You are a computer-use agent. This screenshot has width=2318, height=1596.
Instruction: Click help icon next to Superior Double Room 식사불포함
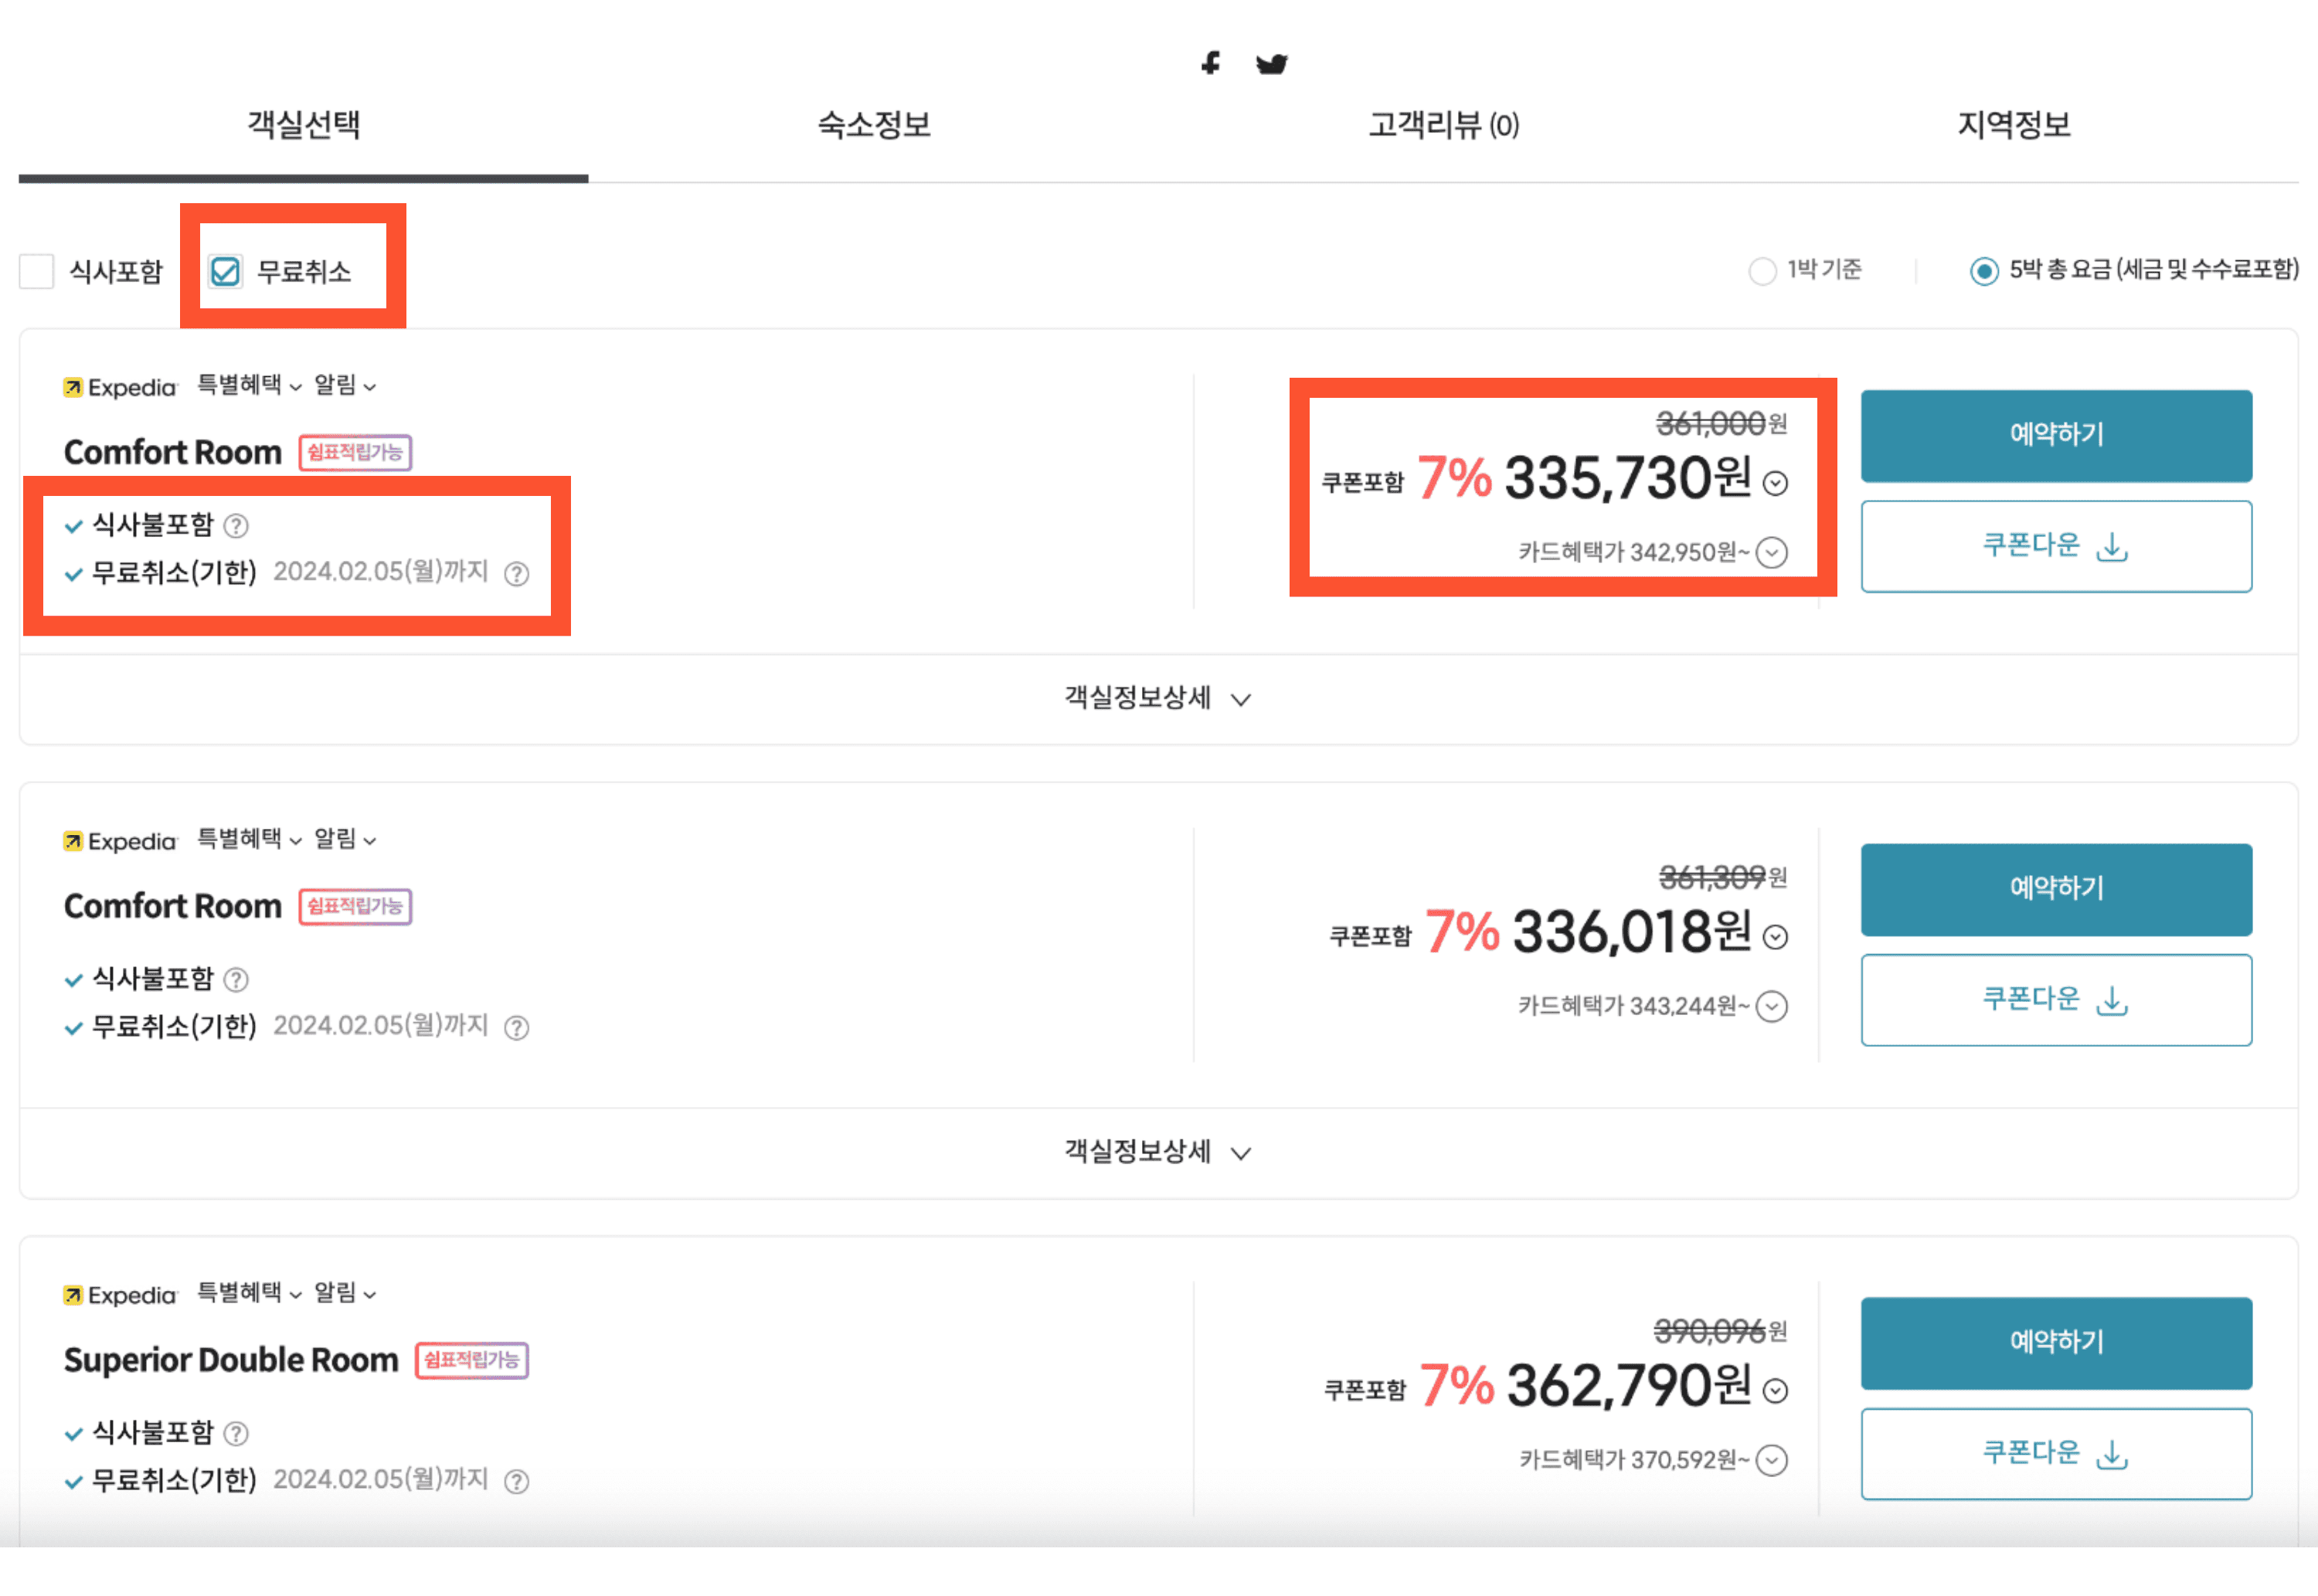(236, 1434)
